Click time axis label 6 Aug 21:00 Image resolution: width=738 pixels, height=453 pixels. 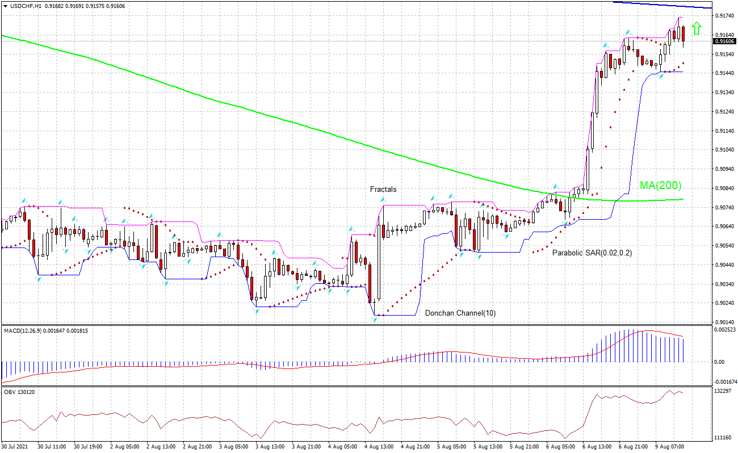pos(634,447)
